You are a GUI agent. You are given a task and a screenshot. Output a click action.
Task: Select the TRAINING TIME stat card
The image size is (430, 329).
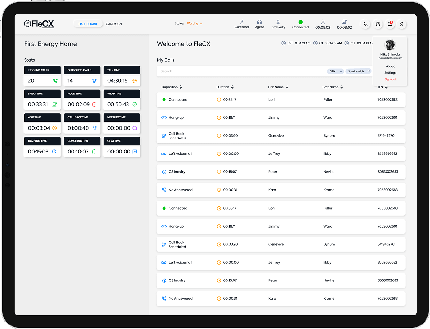click(42, 147)
